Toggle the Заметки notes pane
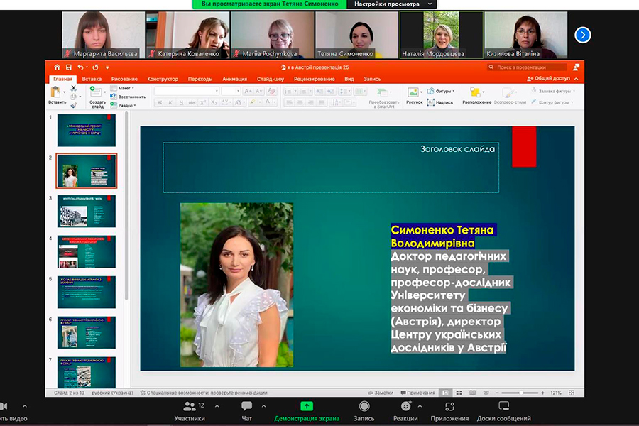This screenshot has height=426, width=639. pos(381,393)
